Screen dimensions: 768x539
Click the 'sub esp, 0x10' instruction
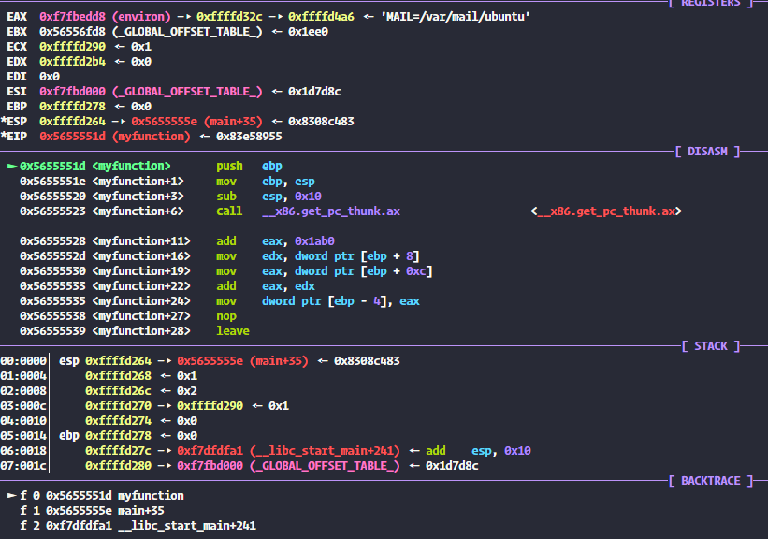pyautogui.click(x=268, y=197)
